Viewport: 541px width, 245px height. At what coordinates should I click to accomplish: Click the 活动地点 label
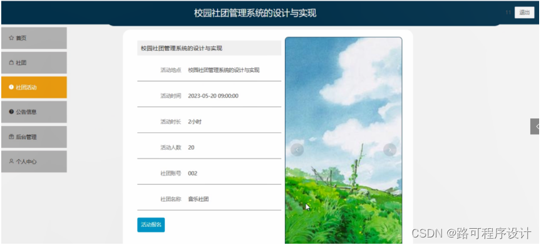coord(171,70)
